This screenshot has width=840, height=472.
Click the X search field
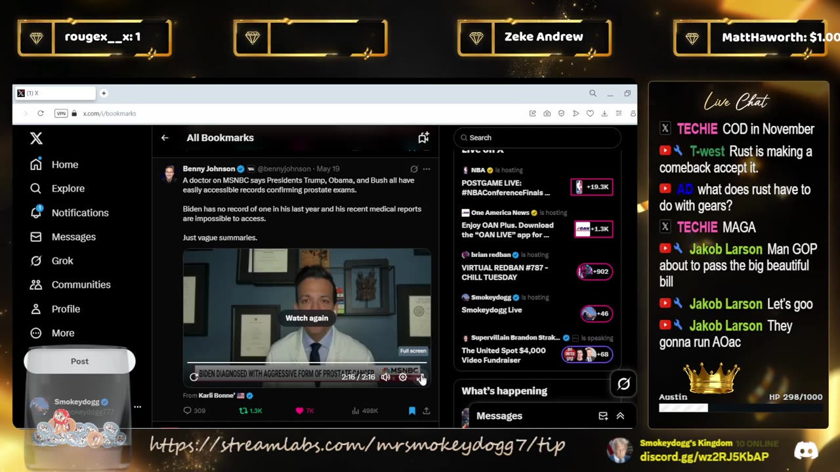tap(537, 138)
